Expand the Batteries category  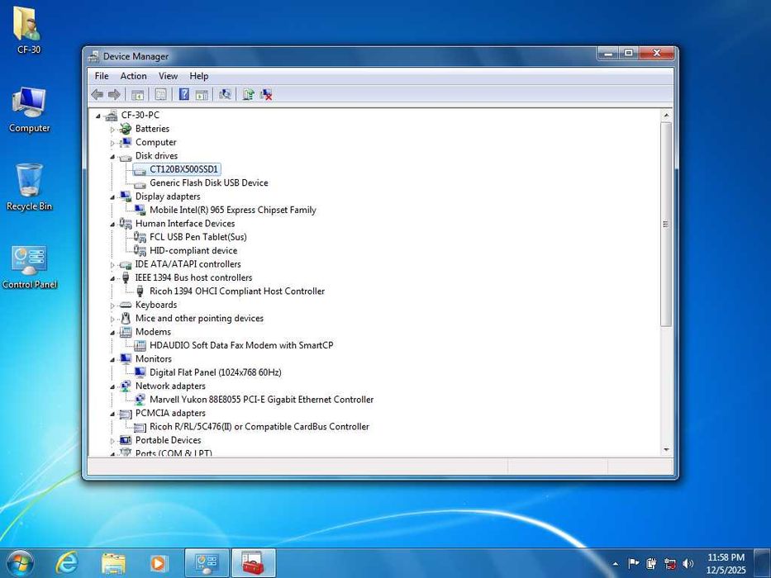click(x=112, y=130)
